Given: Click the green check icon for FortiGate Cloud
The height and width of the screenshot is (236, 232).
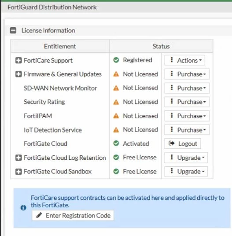Looking at the screenshot, I should click(116, 143).
